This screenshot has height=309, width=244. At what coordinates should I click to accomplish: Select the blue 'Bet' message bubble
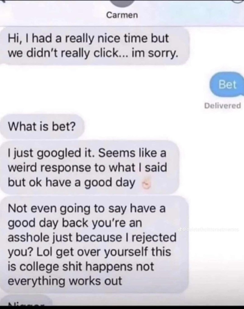coord(227,85)
